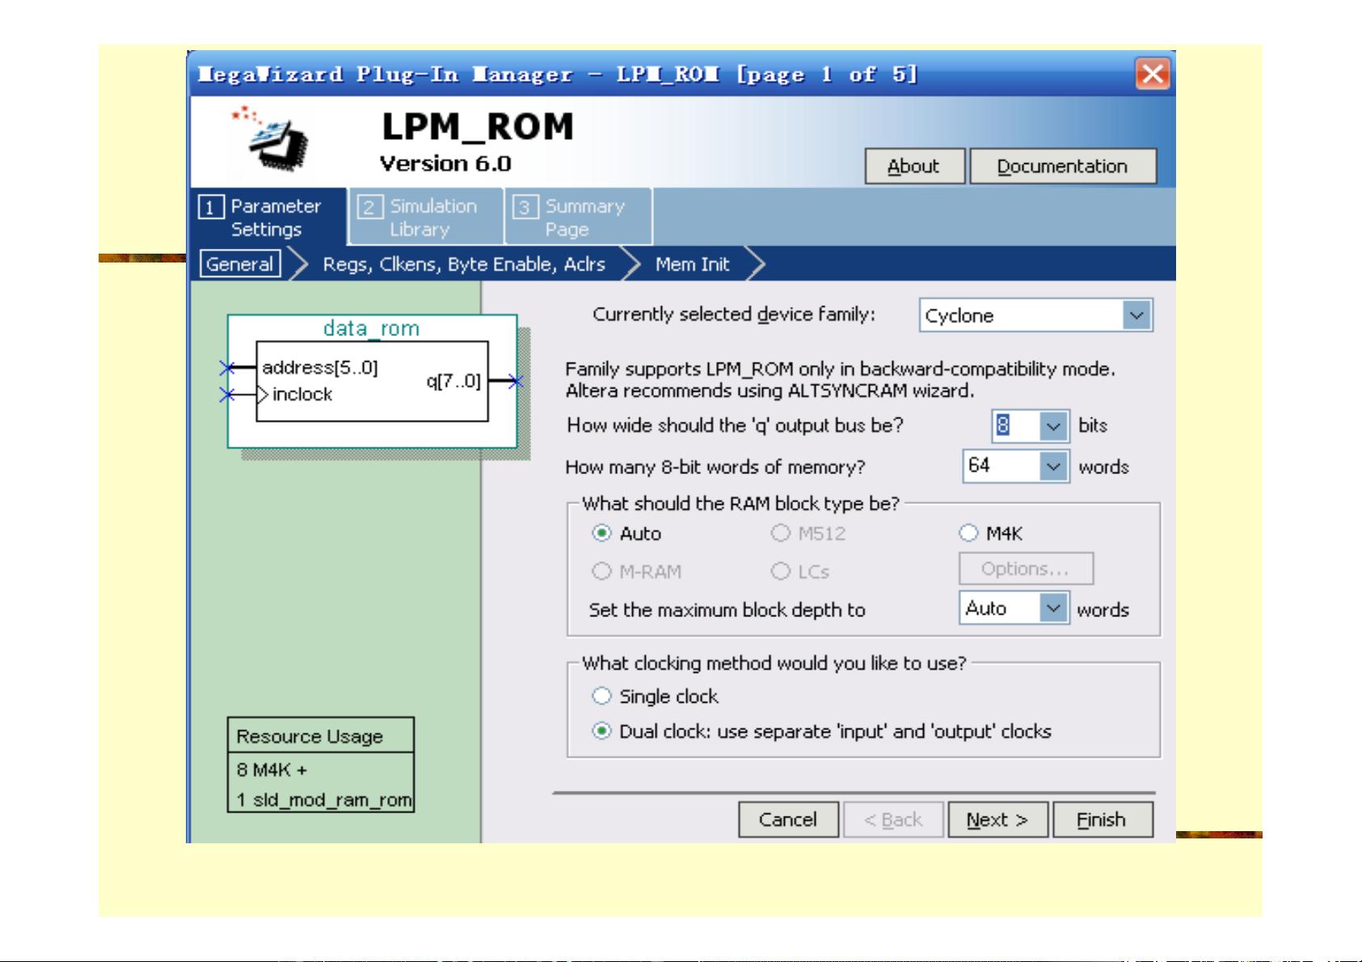The width and height of the screenshot is (1362, 962).
Task: Close the MegaWizard window with X
Action: point(1152,74)
